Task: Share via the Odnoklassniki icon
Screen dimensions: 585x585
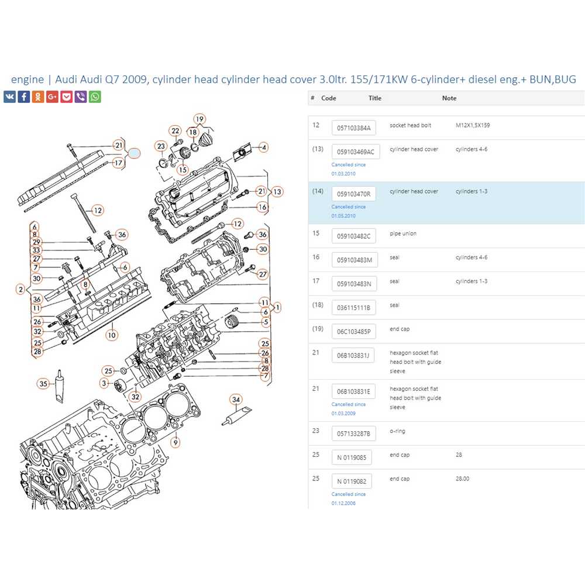Action: point(38,97)
